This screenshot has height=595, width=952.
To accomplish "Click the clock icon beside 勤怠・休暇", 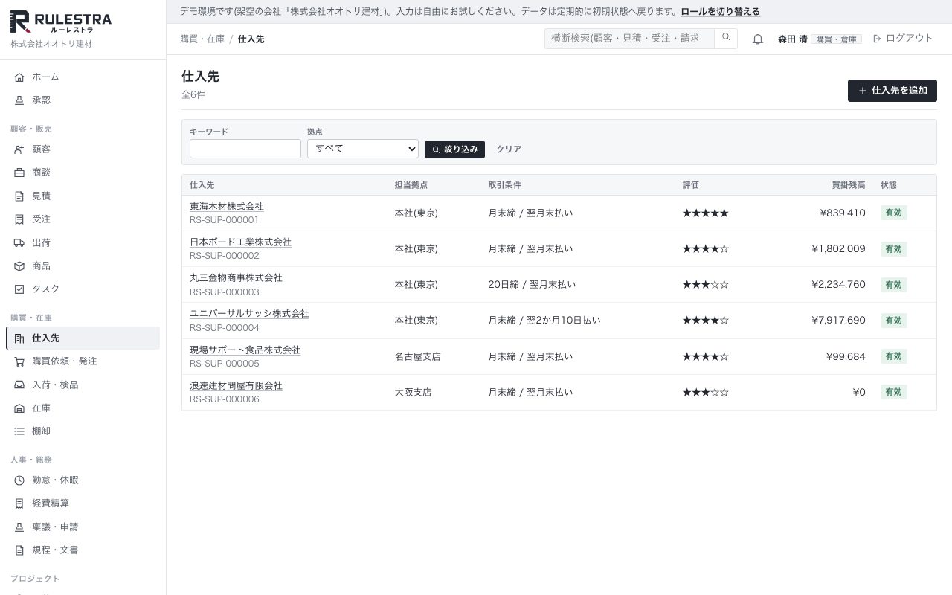I will click(x=19, y=480).
